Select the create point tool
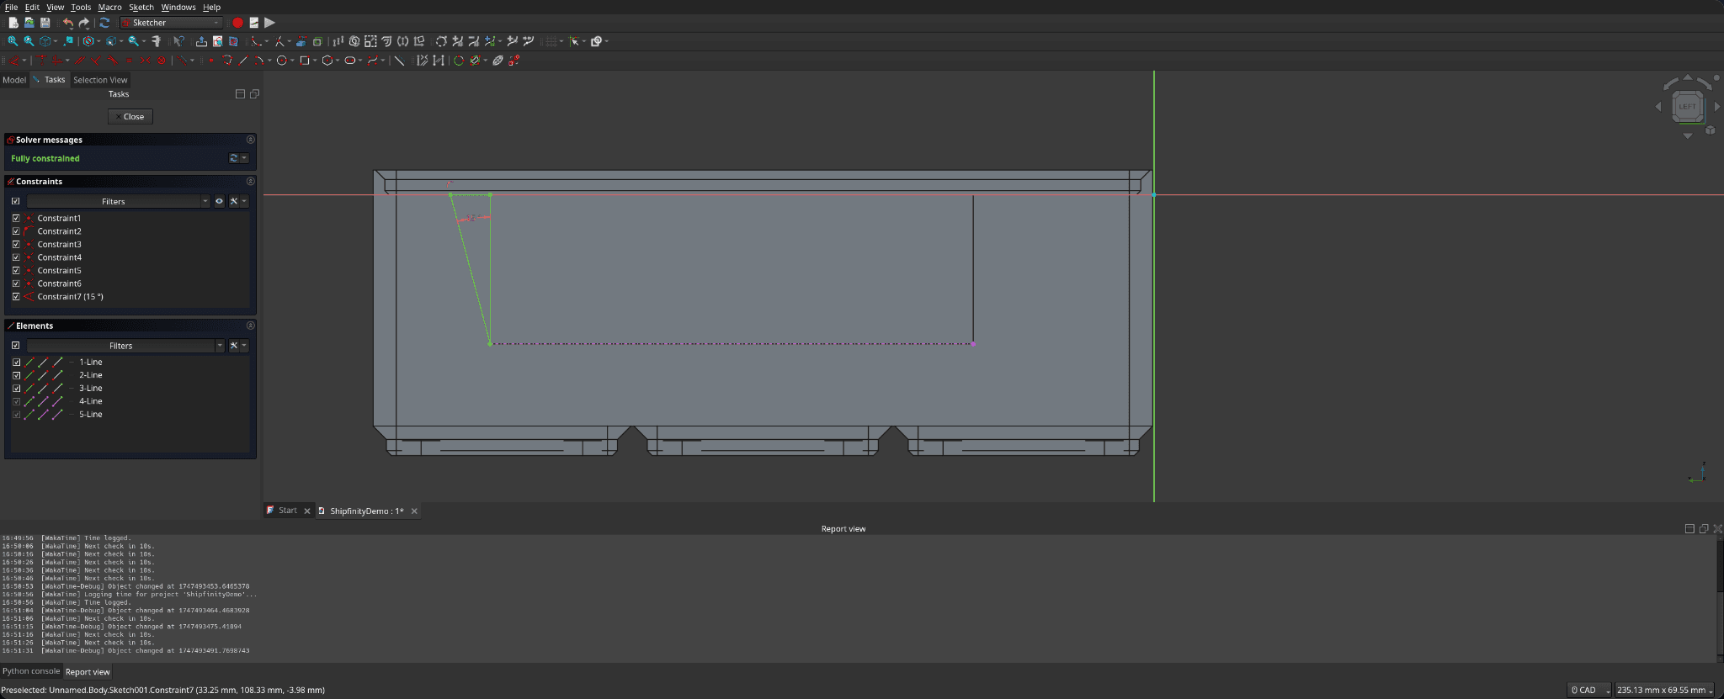The width and height of the screenshot is (1724, 699). (x=211, y=61)
